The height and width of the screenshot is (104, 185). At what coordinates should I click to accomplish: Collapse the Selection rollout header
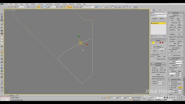158,40
